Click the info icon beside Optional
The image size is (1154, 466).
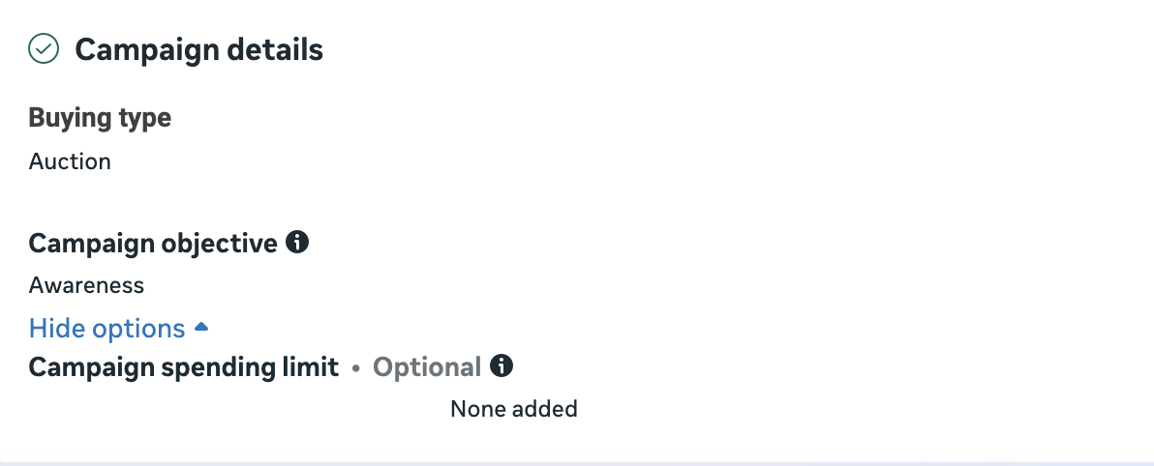click(501, 366)
